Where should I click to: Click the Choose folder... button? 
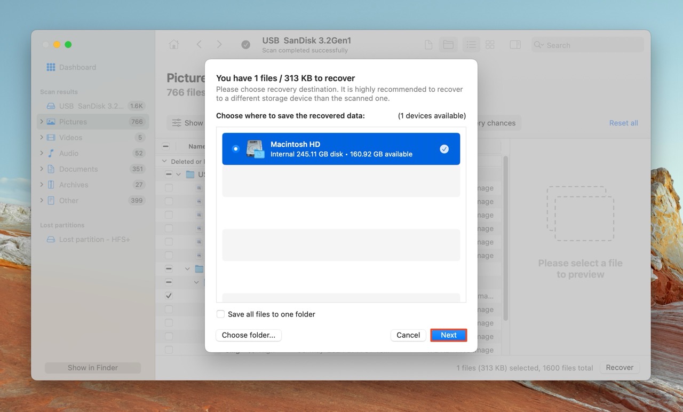click(x=249, y=335)
